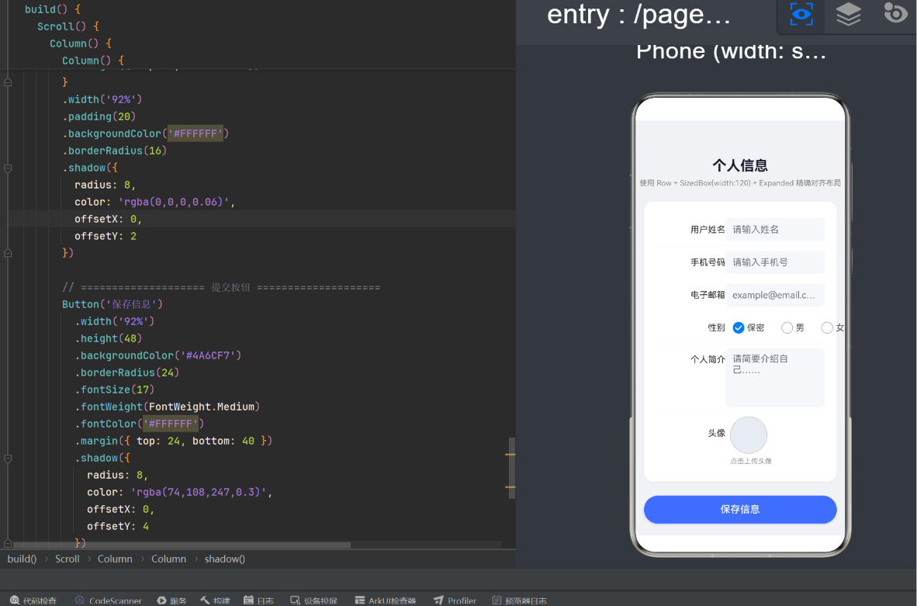The image size is (917, 606).
Task: Click the 用户姓名 label in preview
Action: (708, 230)
